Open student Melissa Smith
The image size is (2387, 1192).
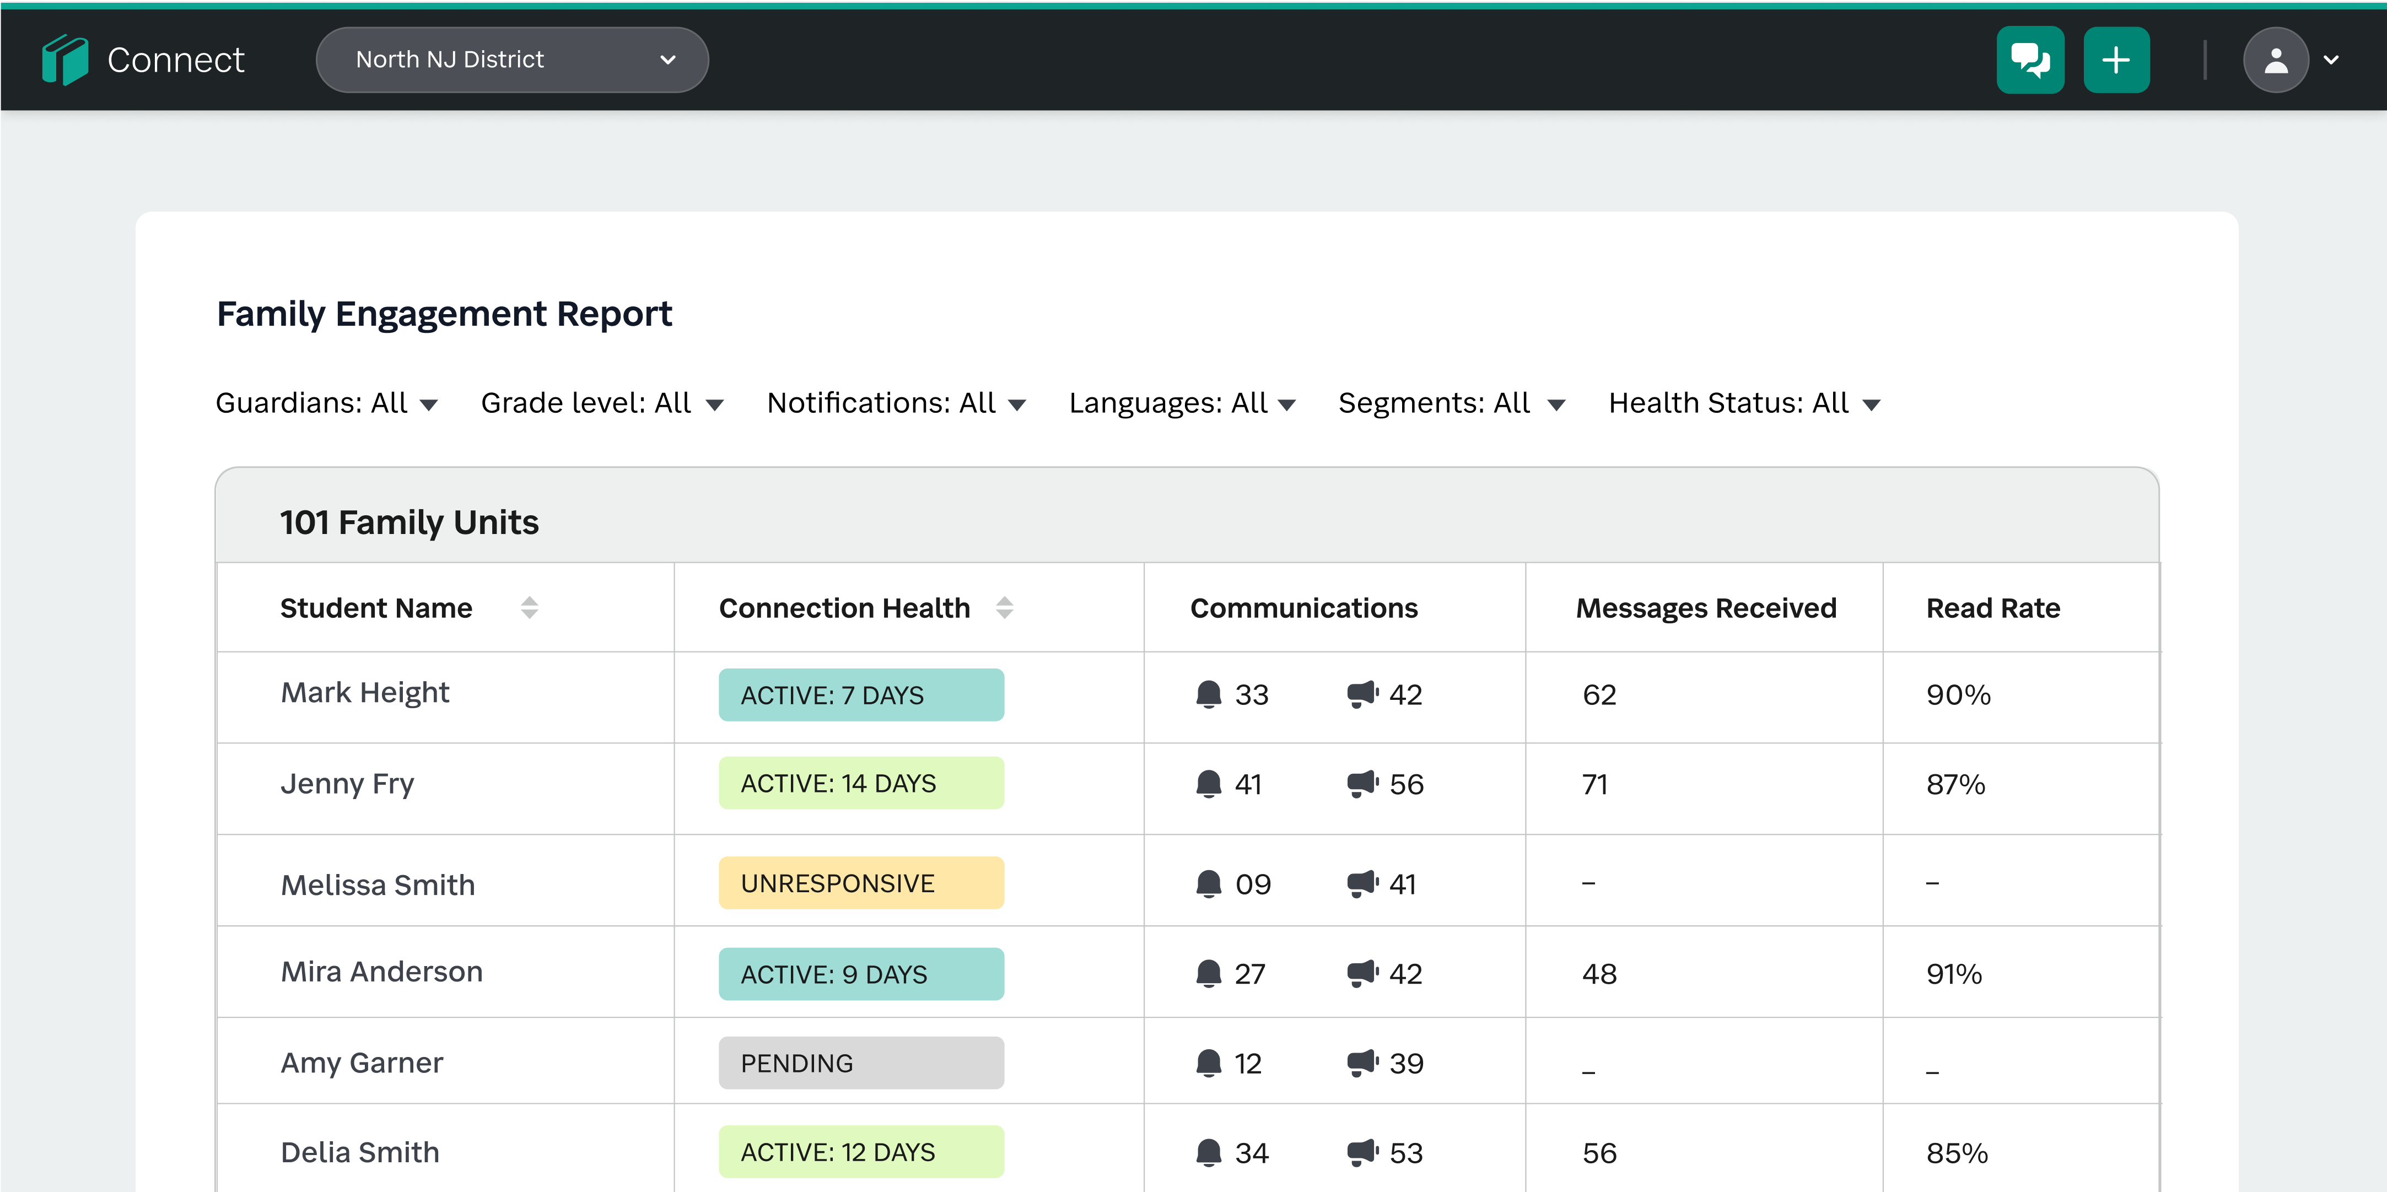pyautogui.click(x=378, y=884)
